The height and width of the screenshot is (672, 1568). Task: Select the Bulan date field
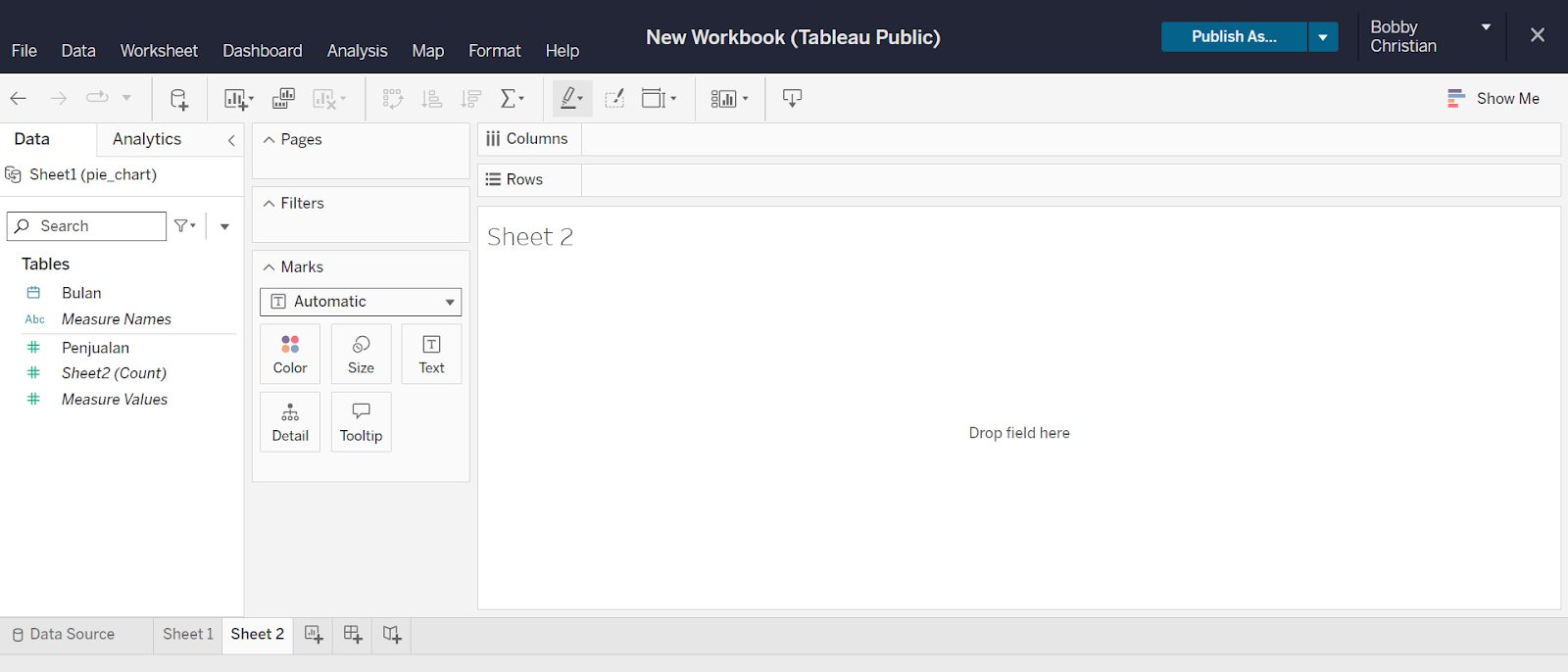pyautogui.click(x=81, y=293)
